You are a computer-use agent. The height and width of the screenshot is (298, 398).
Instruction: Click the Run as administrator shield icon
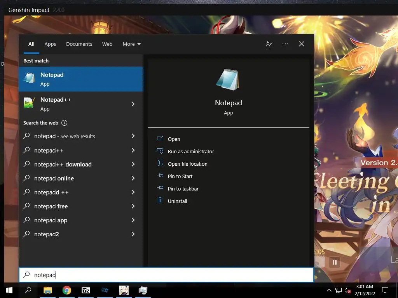[160, 151]
